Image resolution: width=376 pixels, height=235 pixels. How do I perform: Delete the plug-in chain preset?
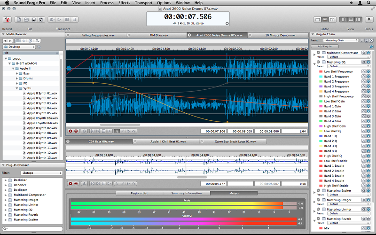(x=371, y=40)
